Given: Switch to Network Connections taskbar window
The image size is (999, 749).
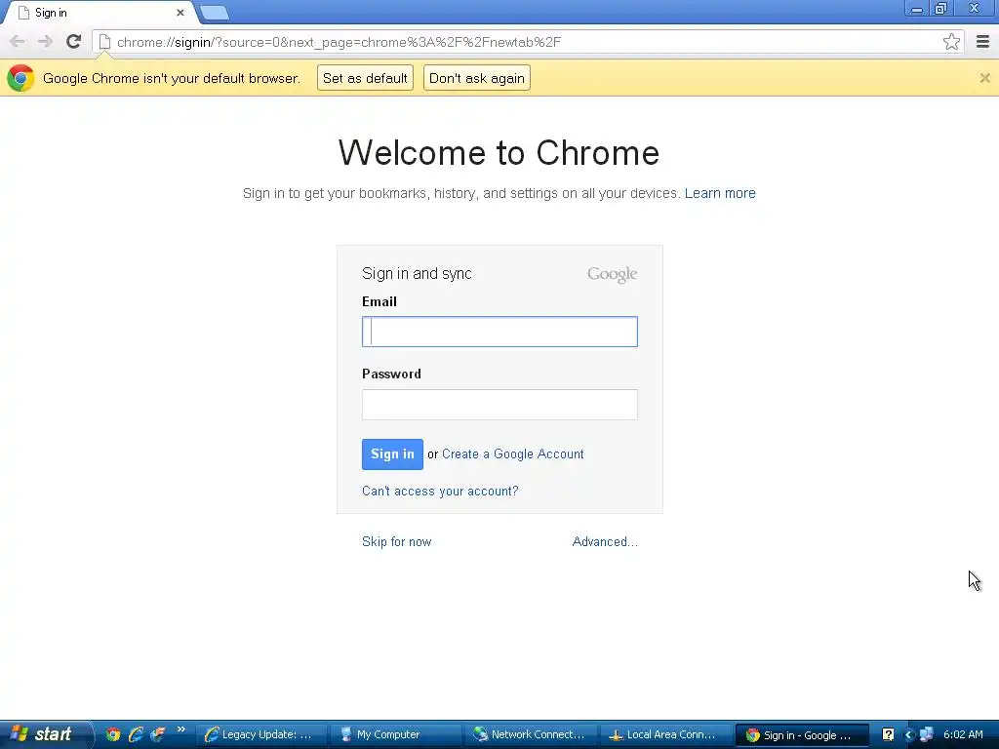Looking at the screenshot, I should [532, 734].
